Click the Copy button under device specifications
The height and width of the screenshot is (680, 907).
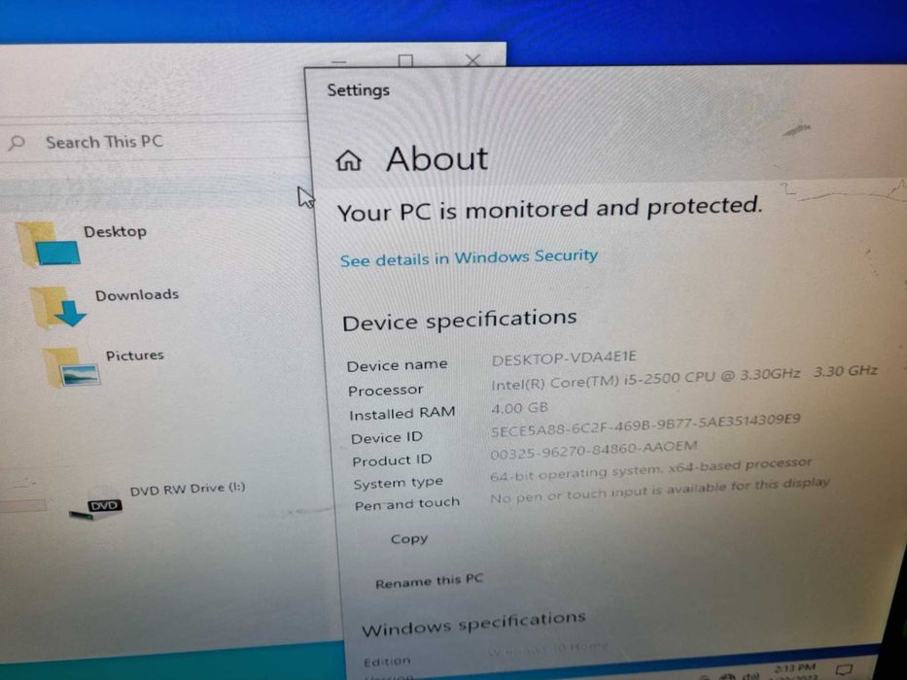(409, 538)
